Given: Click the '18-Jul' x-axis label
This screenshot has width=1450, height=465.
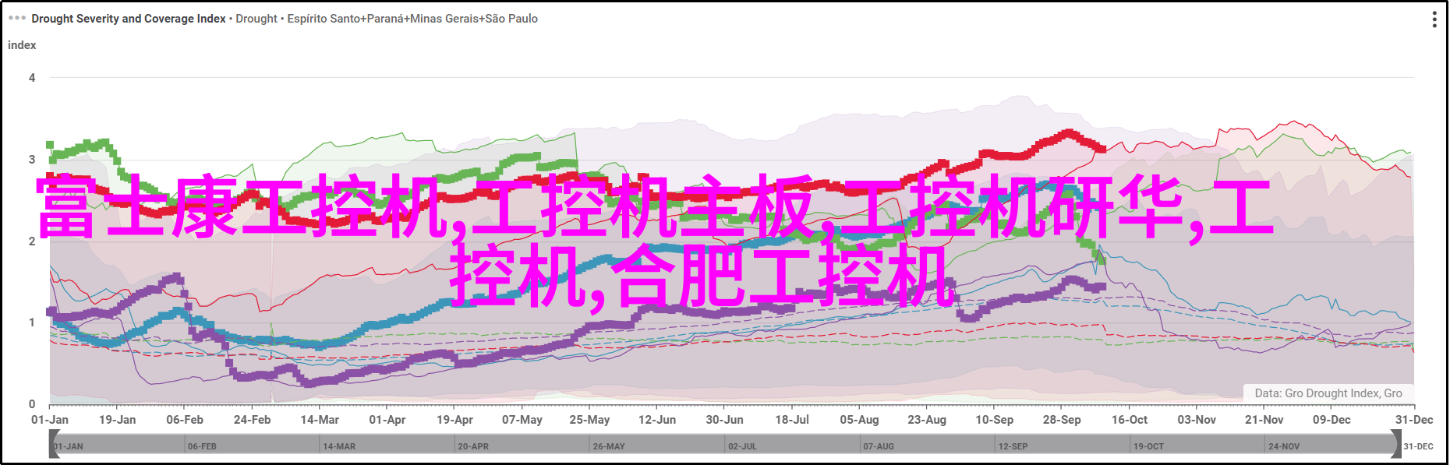Looking at the screenshot, I should click(792, 420).
